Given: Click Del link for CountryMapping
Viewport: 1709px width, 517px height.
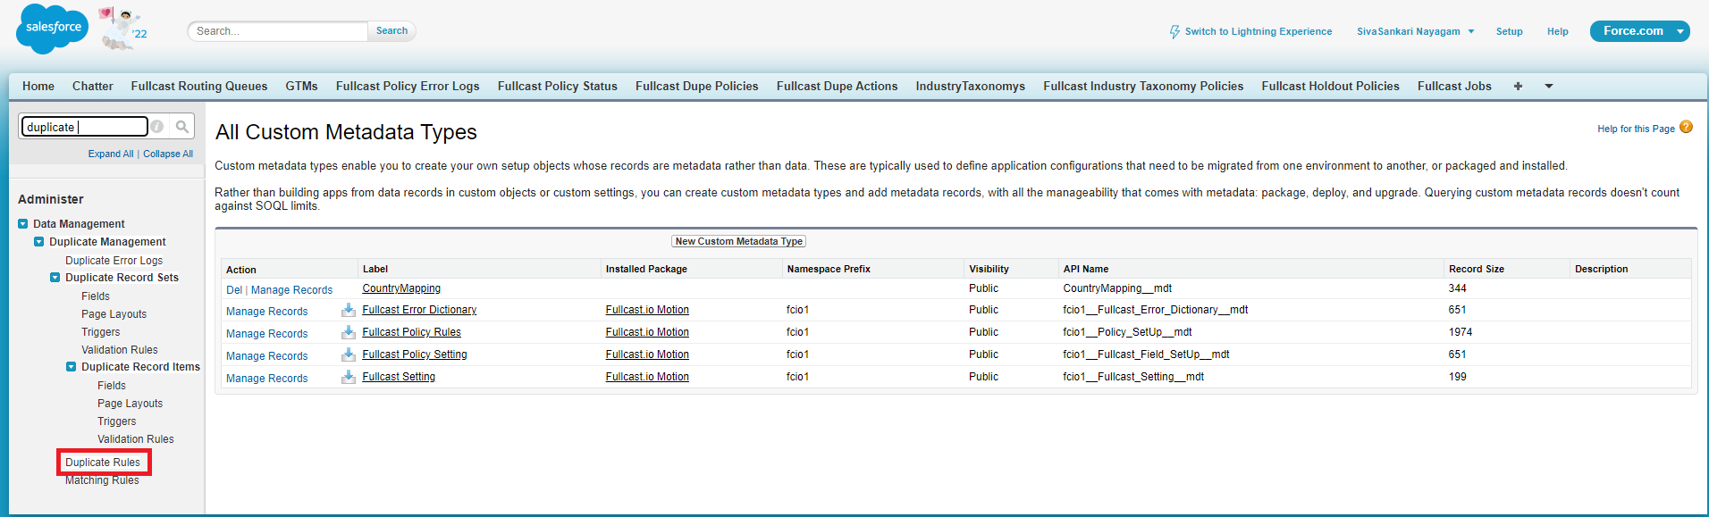Looking at the screenshot, I should (234, 290).
